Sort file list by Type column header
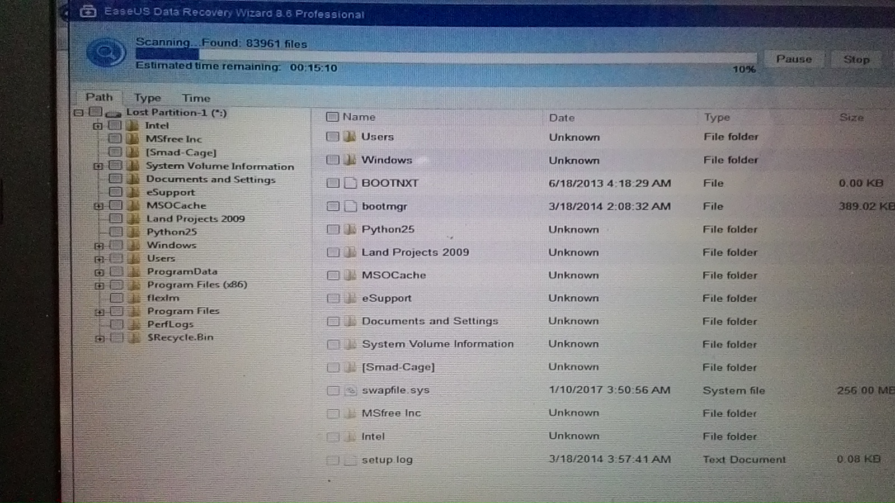 click(717, 117)
